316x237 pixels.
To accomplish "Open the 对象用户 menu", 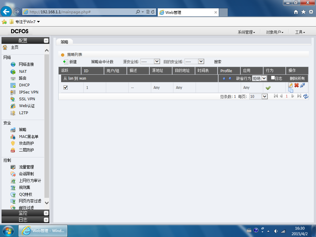I will [274, 32].
